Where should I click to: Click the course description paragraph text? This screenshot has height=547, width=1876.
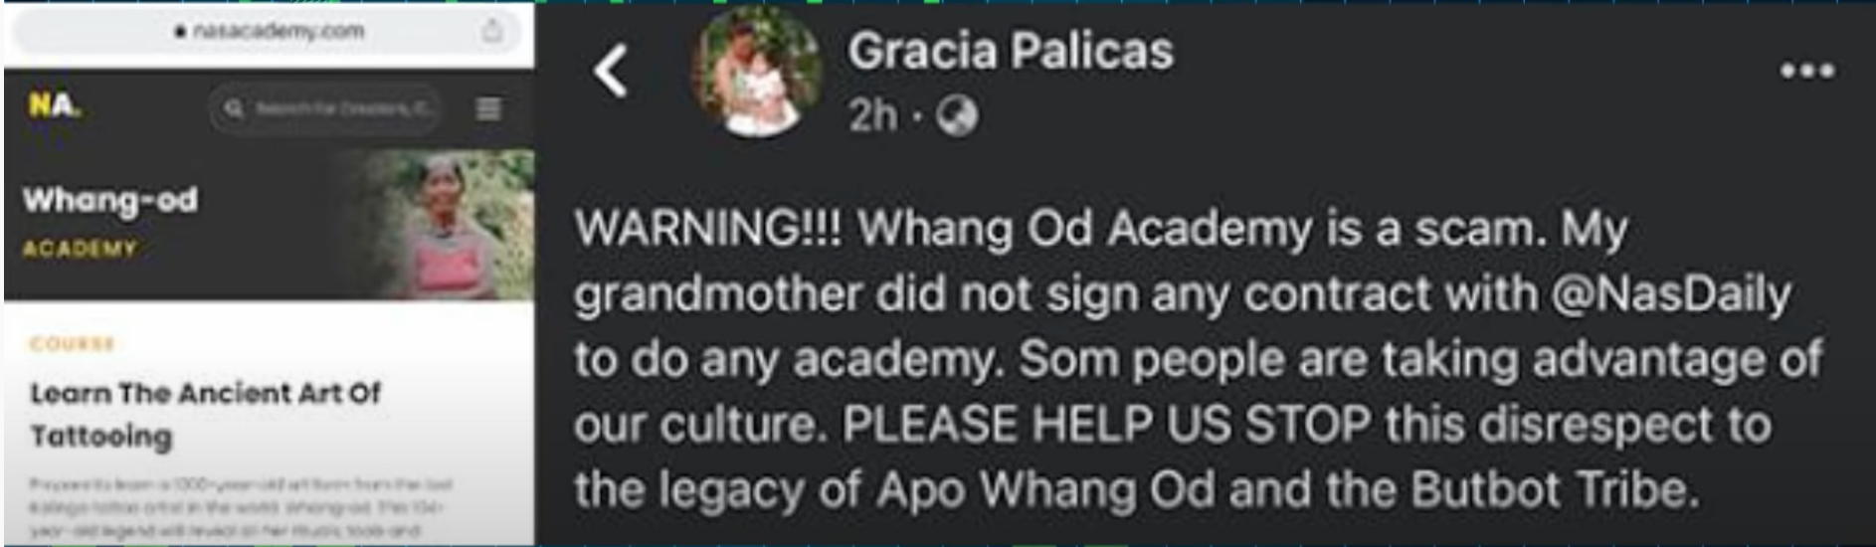[241, 507]
